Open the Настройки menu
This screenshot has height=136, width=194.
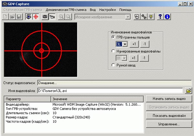(x=108, y=10)
